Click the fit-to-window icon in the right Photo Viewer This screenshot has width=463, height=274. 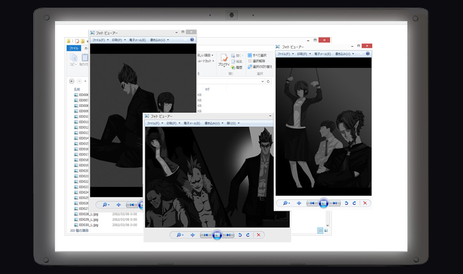tap(299, 203)
